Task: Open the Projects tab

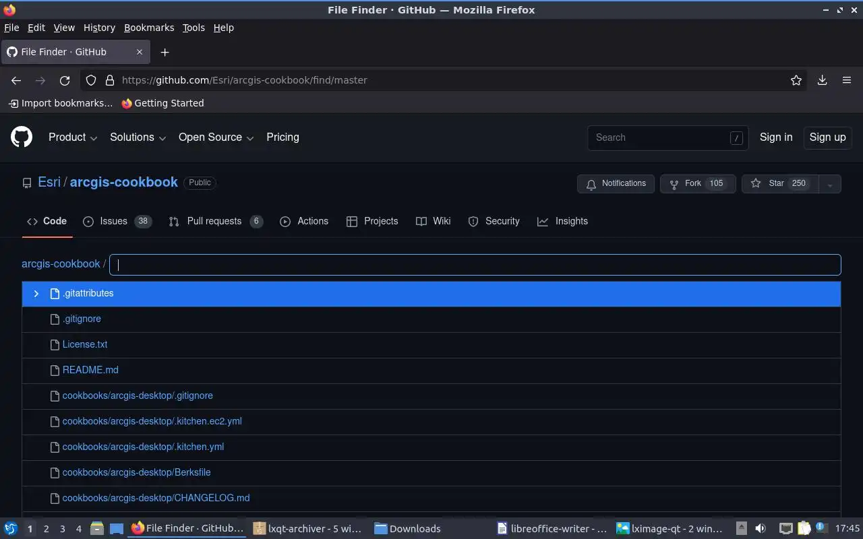Action: click(372, 222)
